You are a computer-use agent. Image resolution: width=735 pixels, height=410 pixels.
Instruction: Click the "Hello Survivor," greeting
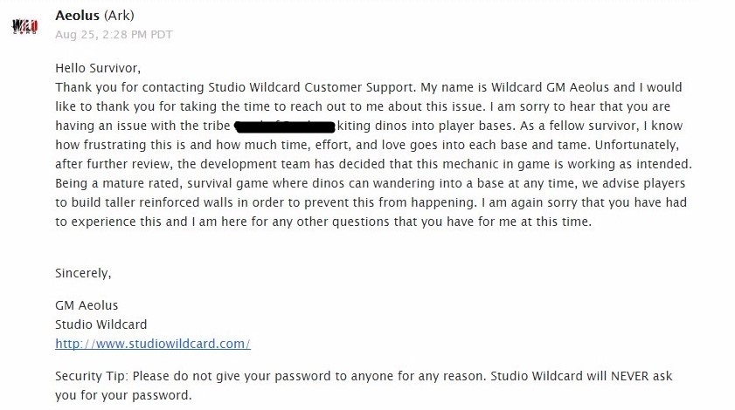pos(98,68)
